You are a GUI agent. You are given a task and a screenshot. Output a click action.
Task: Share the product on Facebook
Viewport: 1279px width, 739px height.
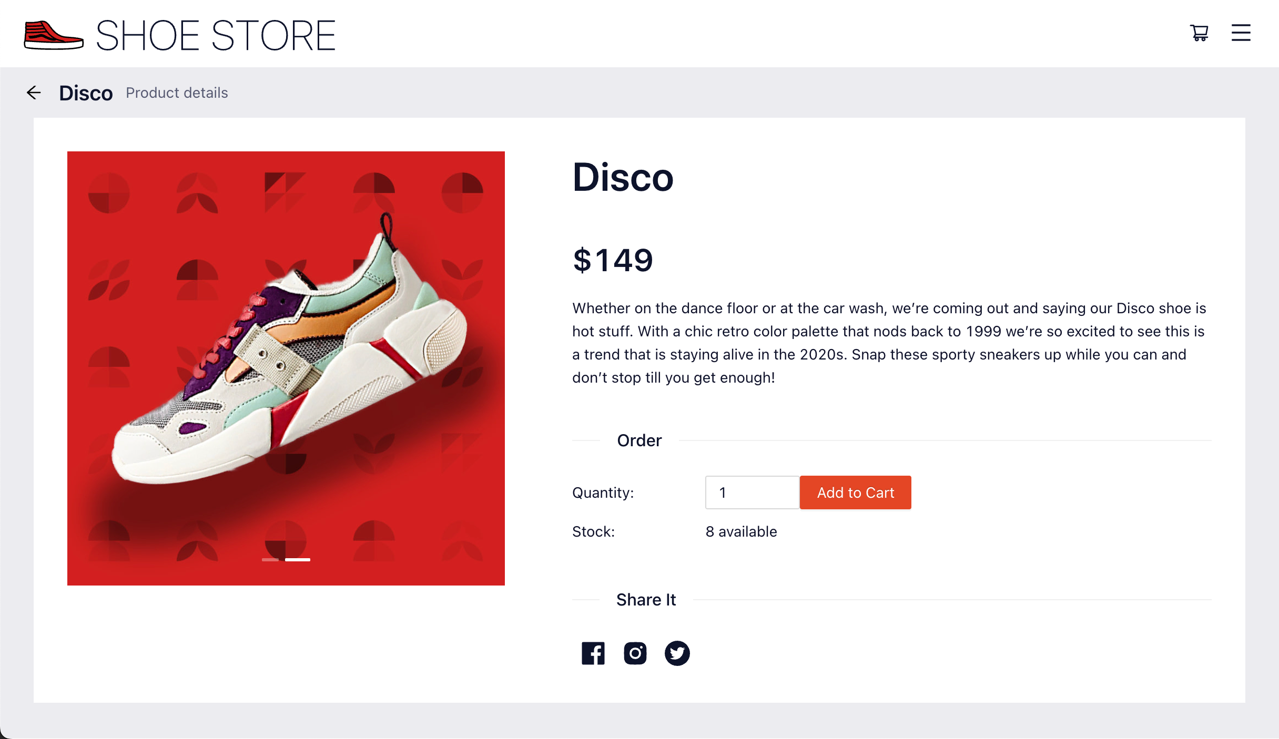[593, 653]
